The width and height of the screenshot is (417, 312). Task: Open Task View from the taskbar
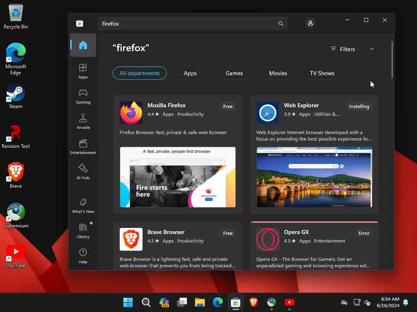coord(182,302)
